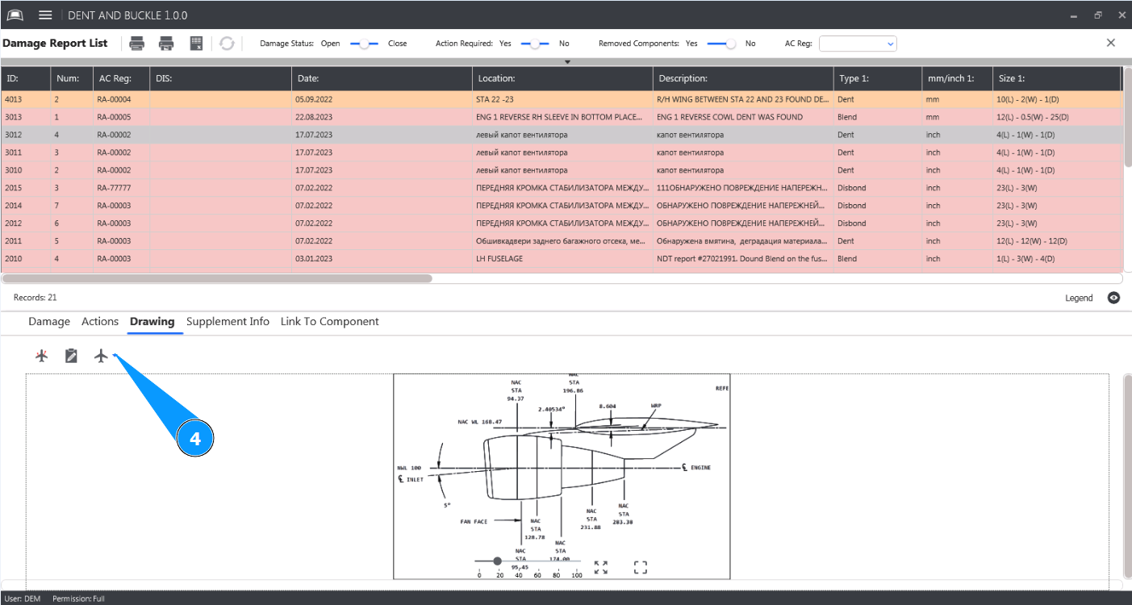Open the hamburger menu in title bar
Image resolution: width=1132 pixels, height=605 pixels.
pyautogui.click(x=45, y=15)
